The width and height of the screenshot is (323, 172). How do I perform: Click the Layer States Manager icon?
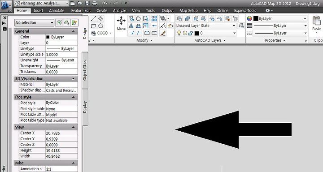(241, 26)
